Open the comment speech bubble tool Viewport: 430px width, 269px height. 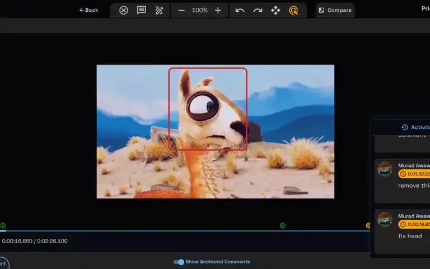pos(142,11)
